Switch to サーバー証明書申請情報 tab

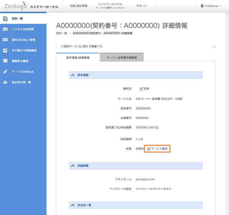click(122, 58)
